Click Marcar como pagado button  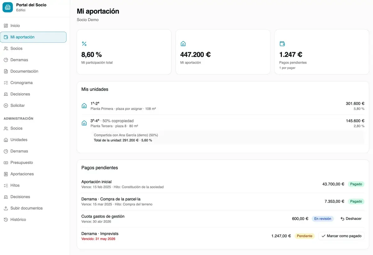coord(341,236)
